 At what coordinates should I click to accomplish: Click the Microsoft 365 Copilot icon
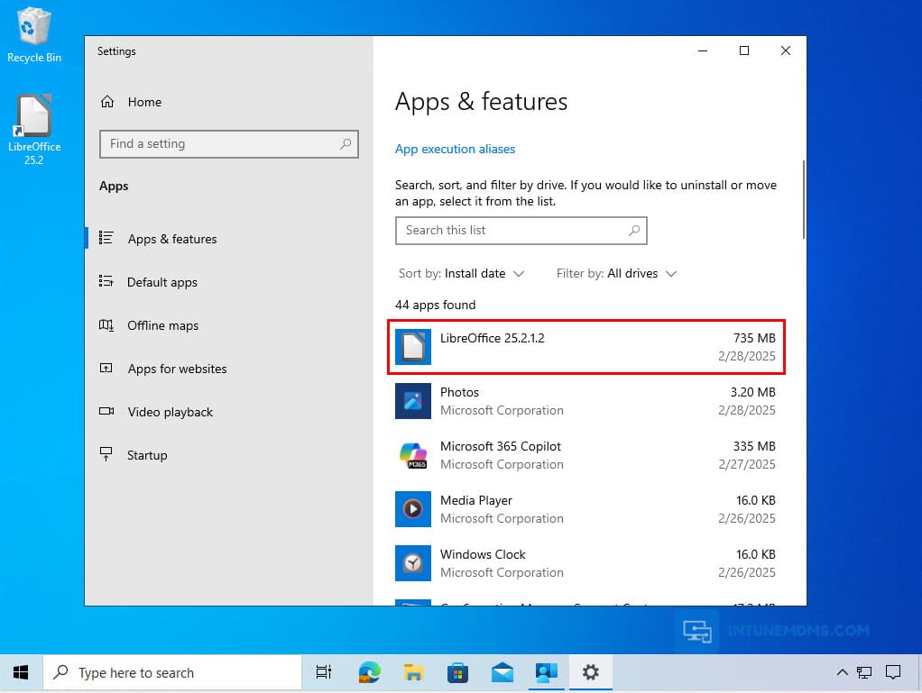click(x=413, y=455)
